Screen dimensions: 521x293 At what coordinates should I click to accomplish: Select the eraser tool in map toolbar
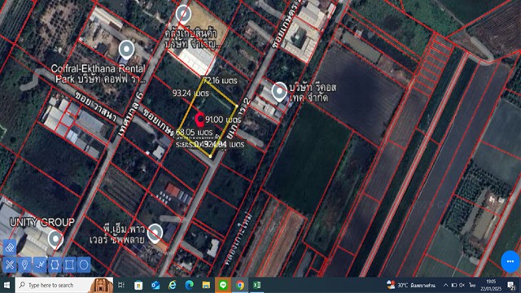click(10, 247)
